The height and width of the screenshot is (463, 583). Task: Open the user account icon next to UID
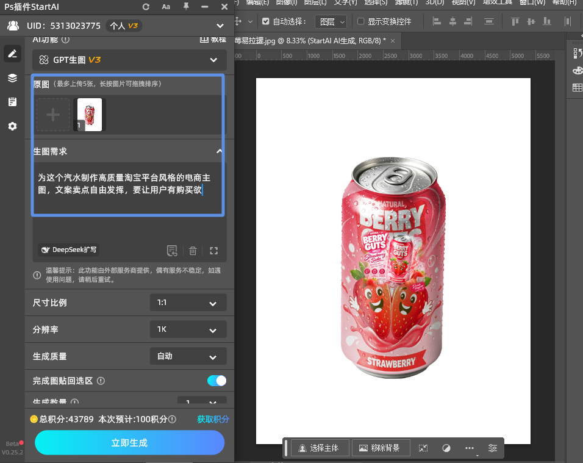tap(13, 25)
